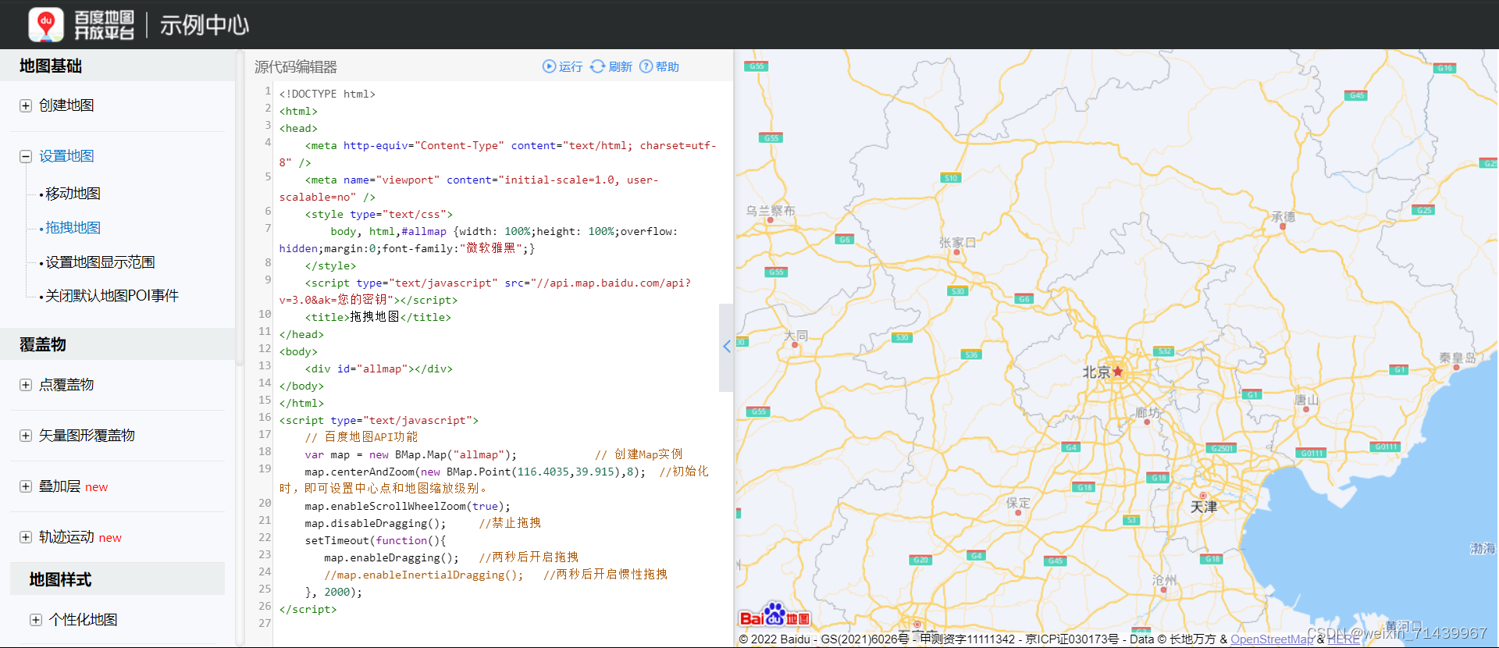Click the 叠加层 label
The height and width of the screenshot is (648, 1499).
click(x=60, y=486)
